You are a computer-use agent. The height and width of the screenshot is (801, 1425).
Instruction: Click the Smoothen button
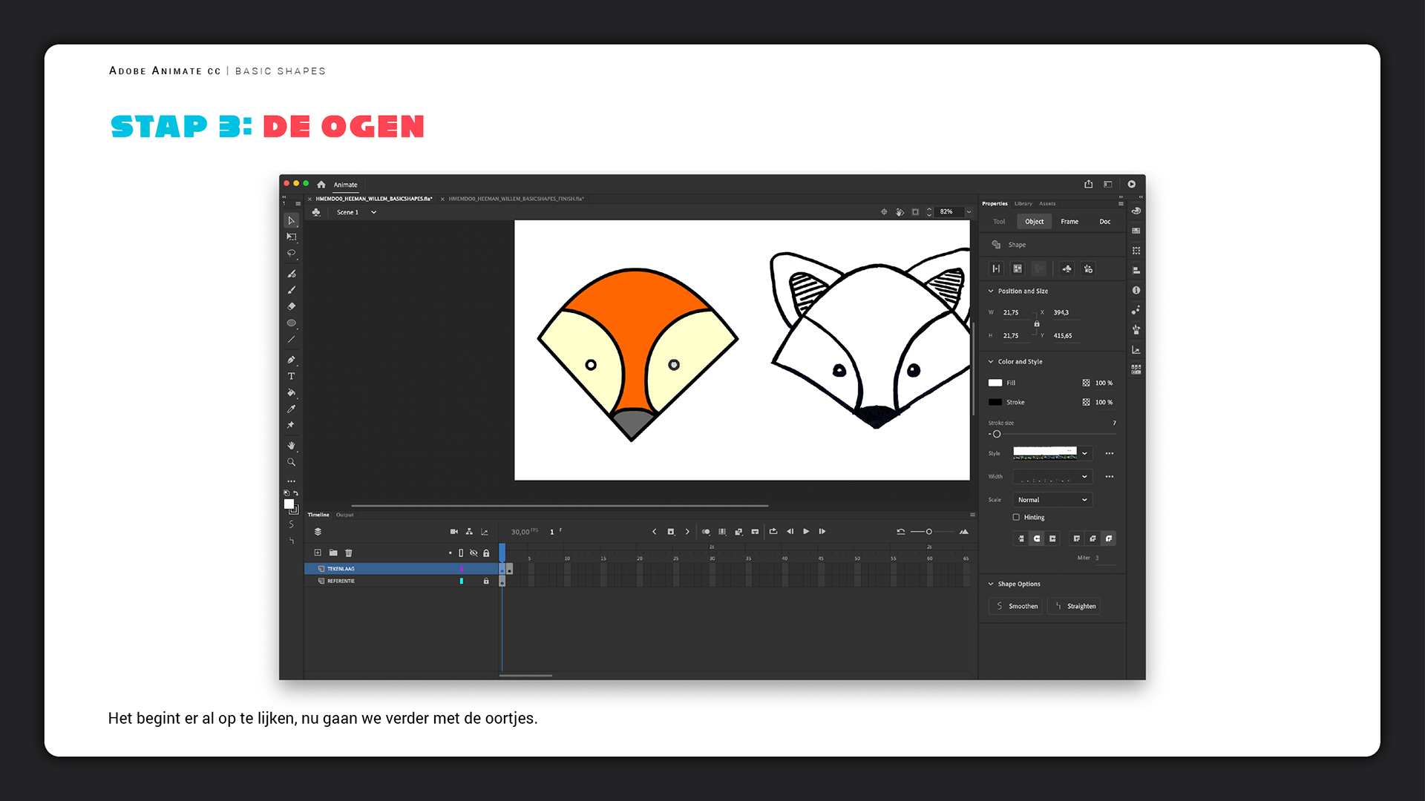1015,606
